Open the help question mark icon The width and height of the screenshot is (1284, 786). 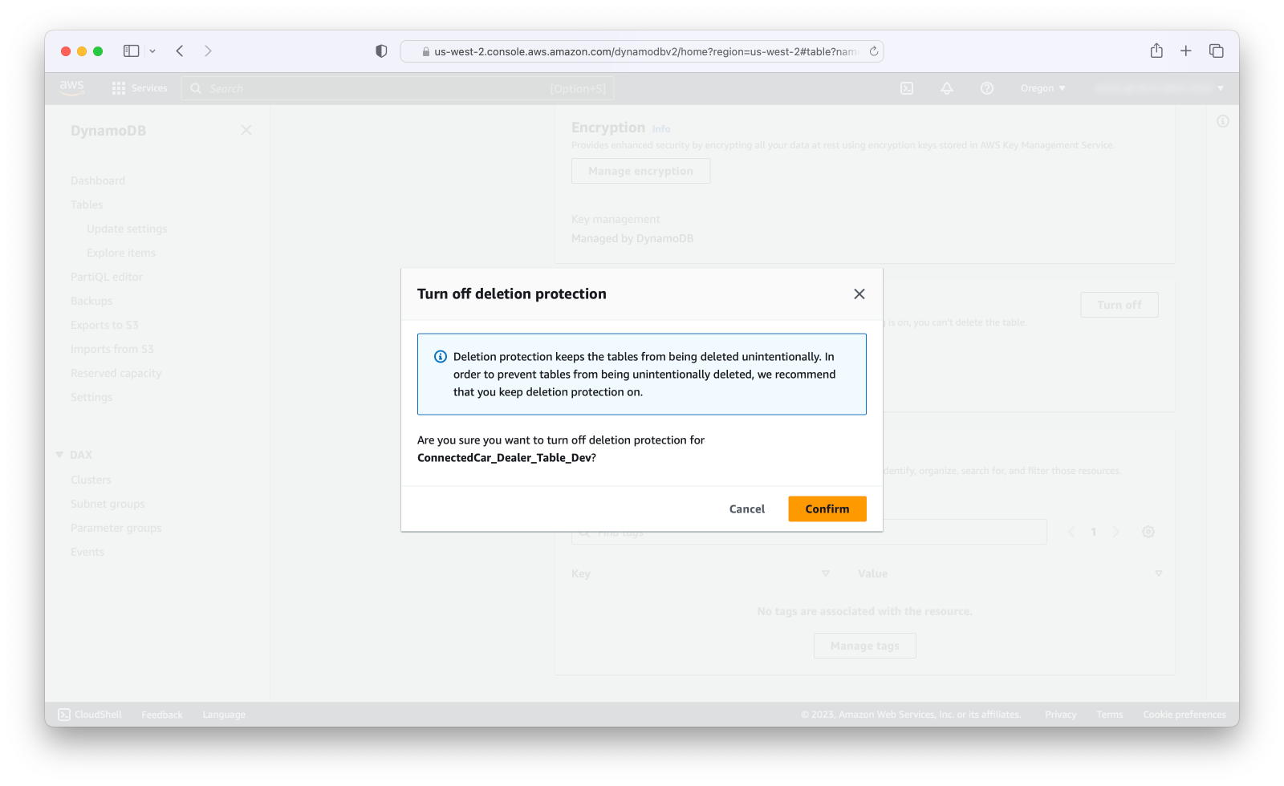[987, 88]
